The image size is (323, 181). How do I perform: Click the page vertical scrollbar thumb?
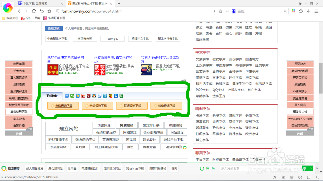pos(321,78)
